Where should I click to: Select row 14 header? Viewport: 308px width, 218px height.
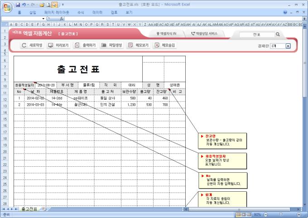pyautogui.click(x=5, y=112)
